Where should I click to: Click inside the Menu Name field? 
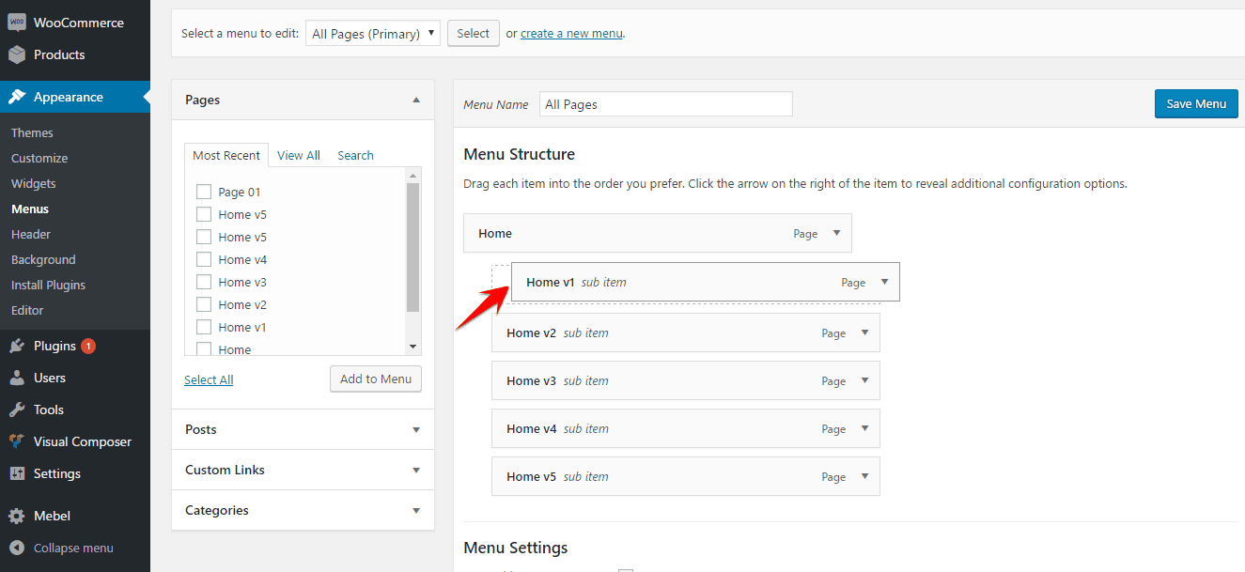[665, 103]
